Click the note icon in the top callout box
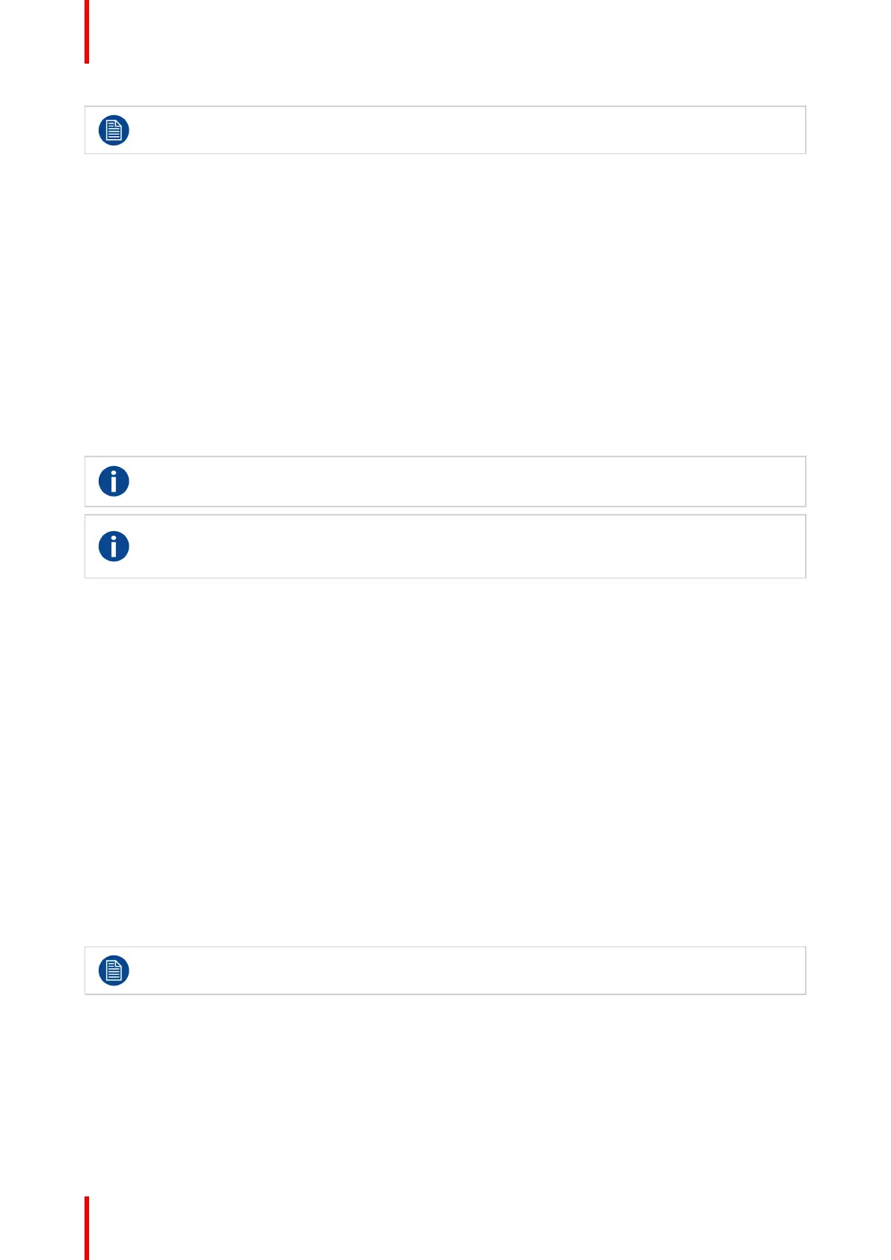 click(x=114, y=130)
